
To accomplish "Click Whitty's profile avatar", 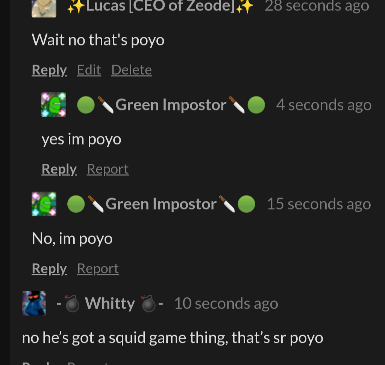I will coord(34,303).
